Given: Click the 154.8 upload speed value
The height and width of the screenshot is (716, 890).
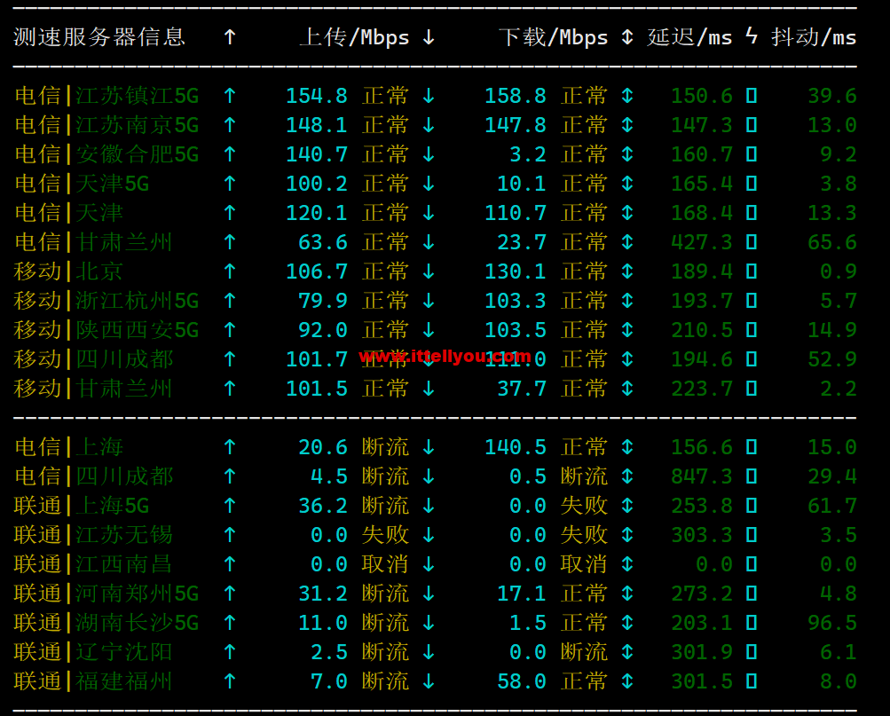Looking at the screenshot, I should tap(316, 96).
